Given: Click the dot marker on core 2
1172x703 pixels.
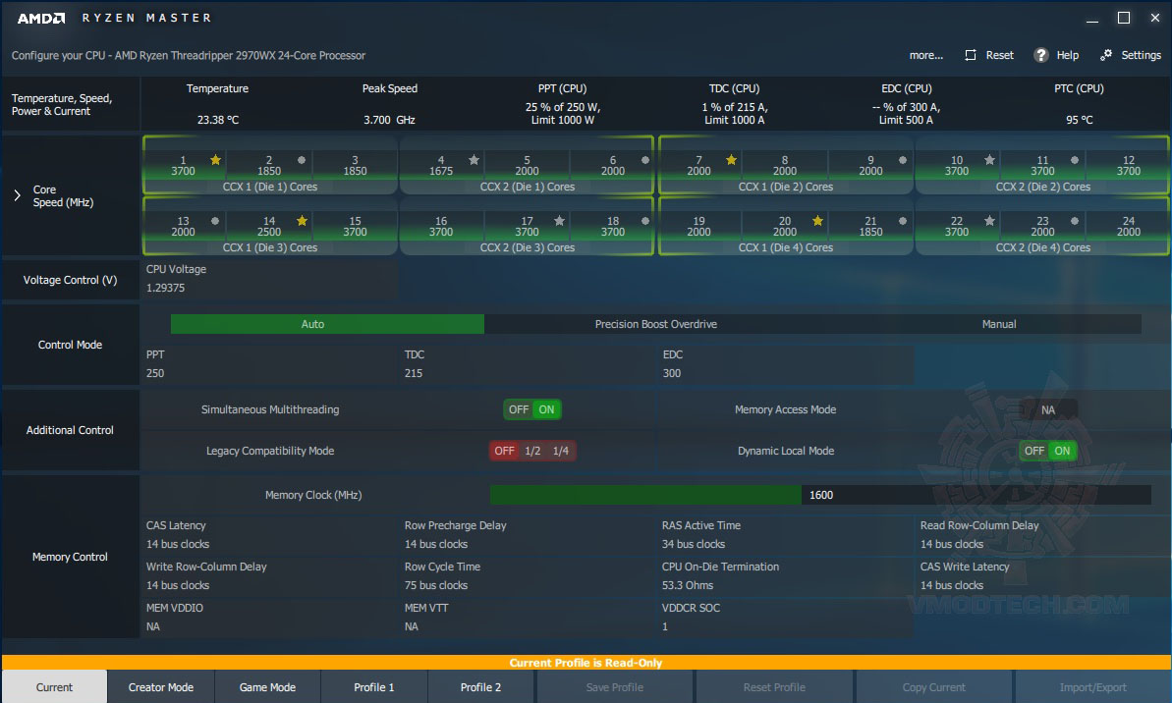Looking at the screenshot, I should [302, 160].
